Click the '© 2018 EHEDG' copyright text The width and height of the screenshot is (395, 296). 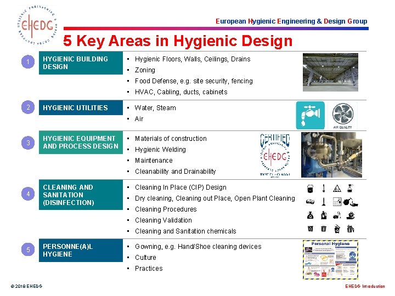coord(26,286)
